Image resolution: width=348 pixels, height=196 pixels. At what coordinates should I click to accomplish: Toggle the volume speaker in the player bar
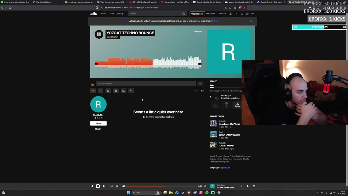tap(205, 186)
